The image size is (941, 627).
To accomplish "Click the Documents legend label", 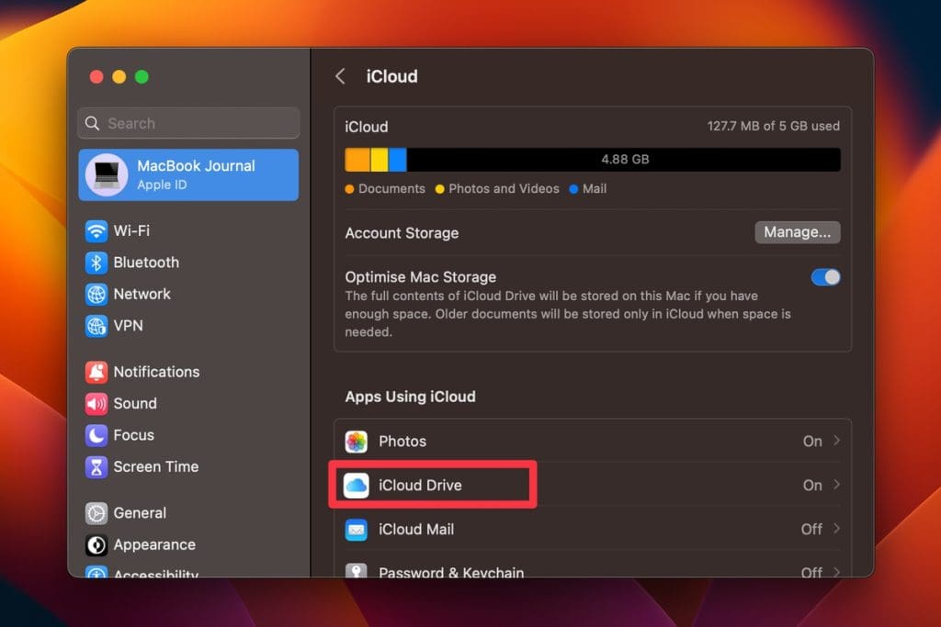I will tap(391, 189).
